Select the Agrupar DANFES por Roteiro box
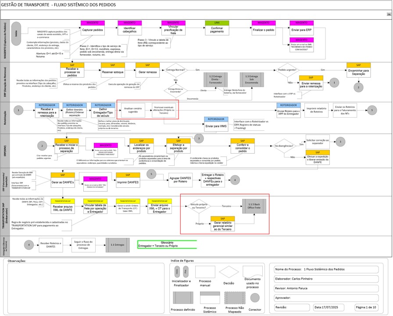 pos(180,180)
